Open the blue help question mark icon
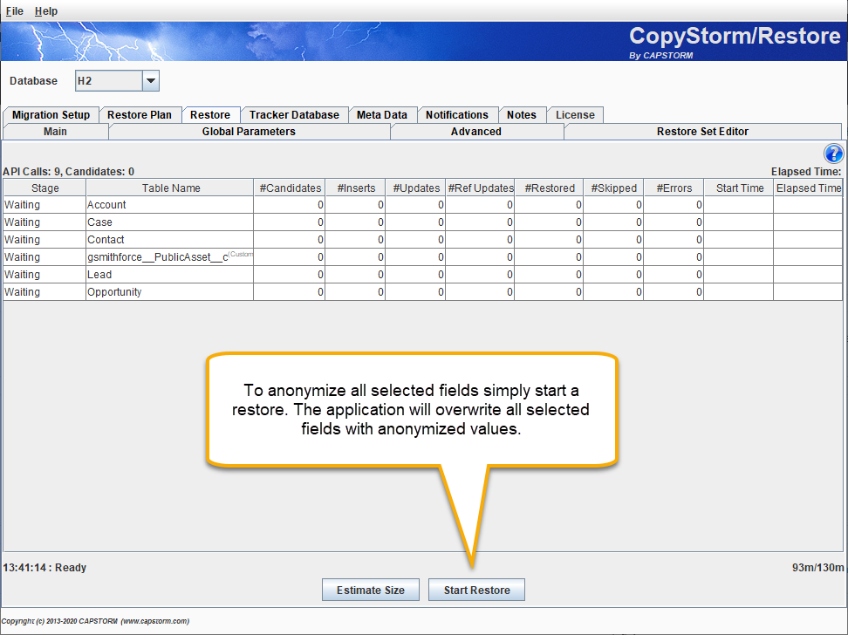The height and width of the screenshot is (635, 848). (x=833, y=154)
